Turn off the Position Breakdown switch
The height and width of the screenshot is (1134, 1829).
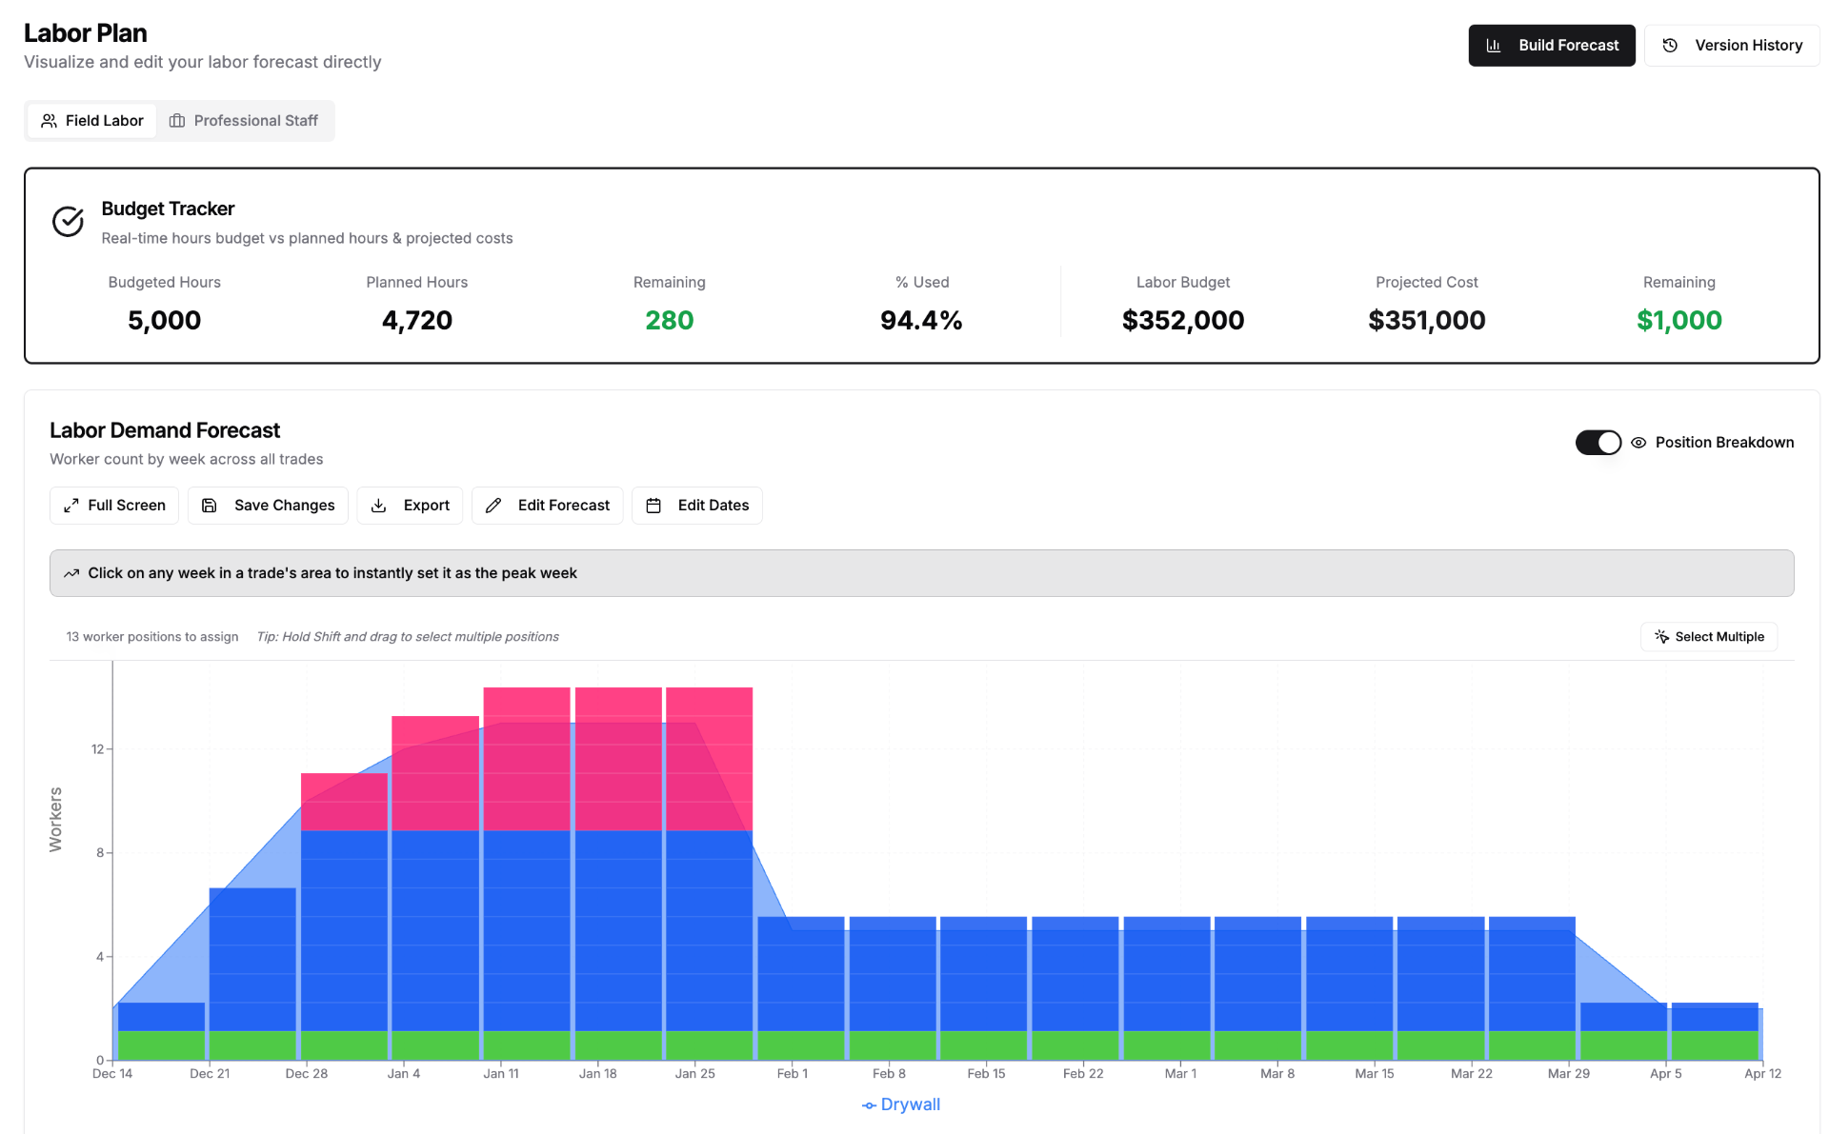[1598, 443]
